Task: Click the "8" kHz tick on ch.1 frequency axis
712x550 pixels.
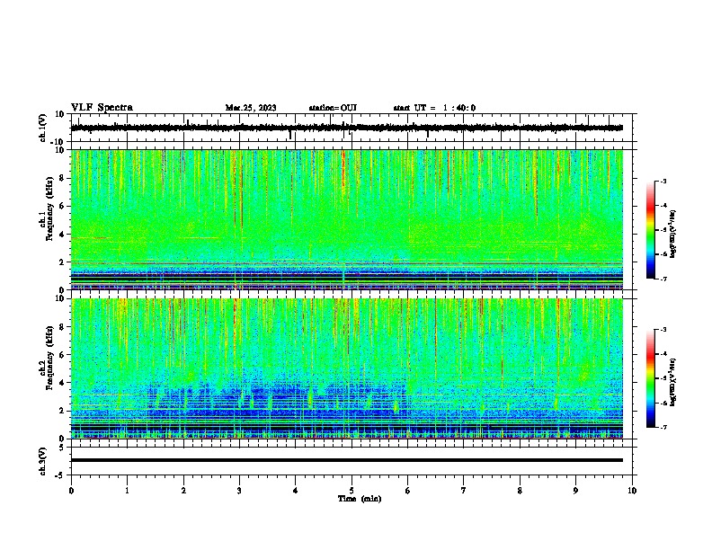Action: tap(62, 178)
